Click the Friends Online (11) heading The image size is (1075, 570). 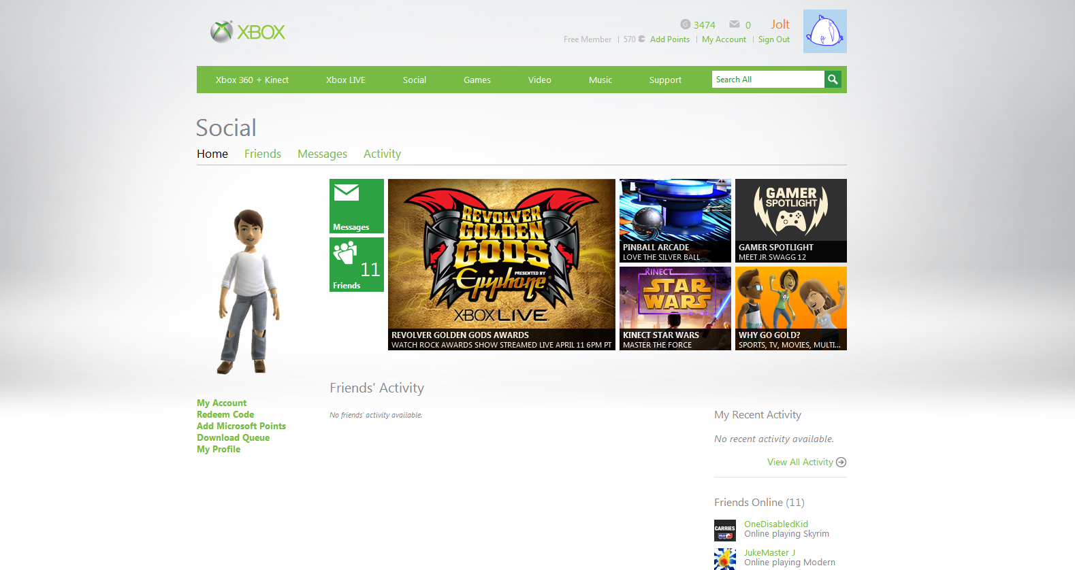tap(759, 502)
